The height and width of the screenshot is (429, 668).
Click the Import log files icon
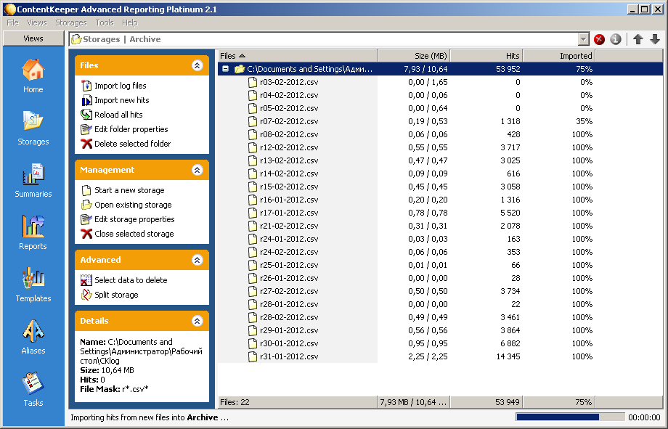[x=86, y=86]
